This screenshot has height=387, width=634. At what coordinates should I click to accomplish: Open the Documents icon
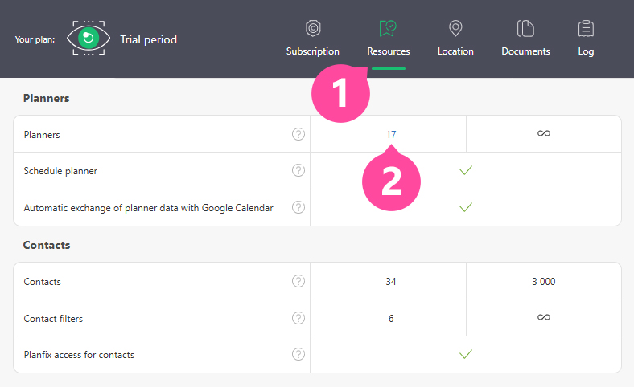tap(525, 28)
